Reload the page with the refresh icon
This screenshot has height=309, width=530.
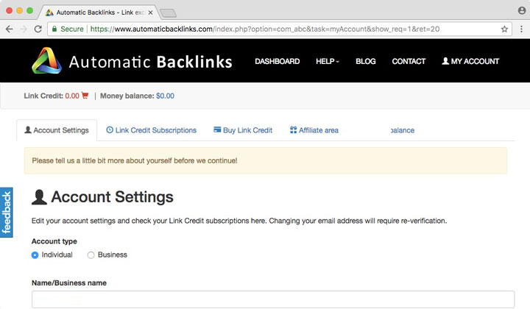tap(38, 29)
